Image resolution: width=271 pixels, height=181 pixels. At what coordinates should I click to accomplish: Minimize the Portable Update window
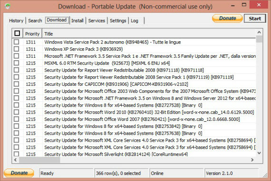click(233, 5)
